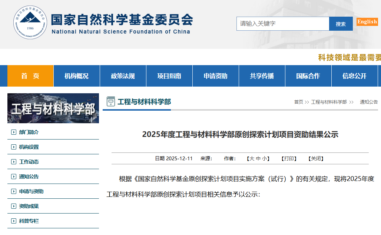Open the 政策法规 navigation menu

(123, 76)
